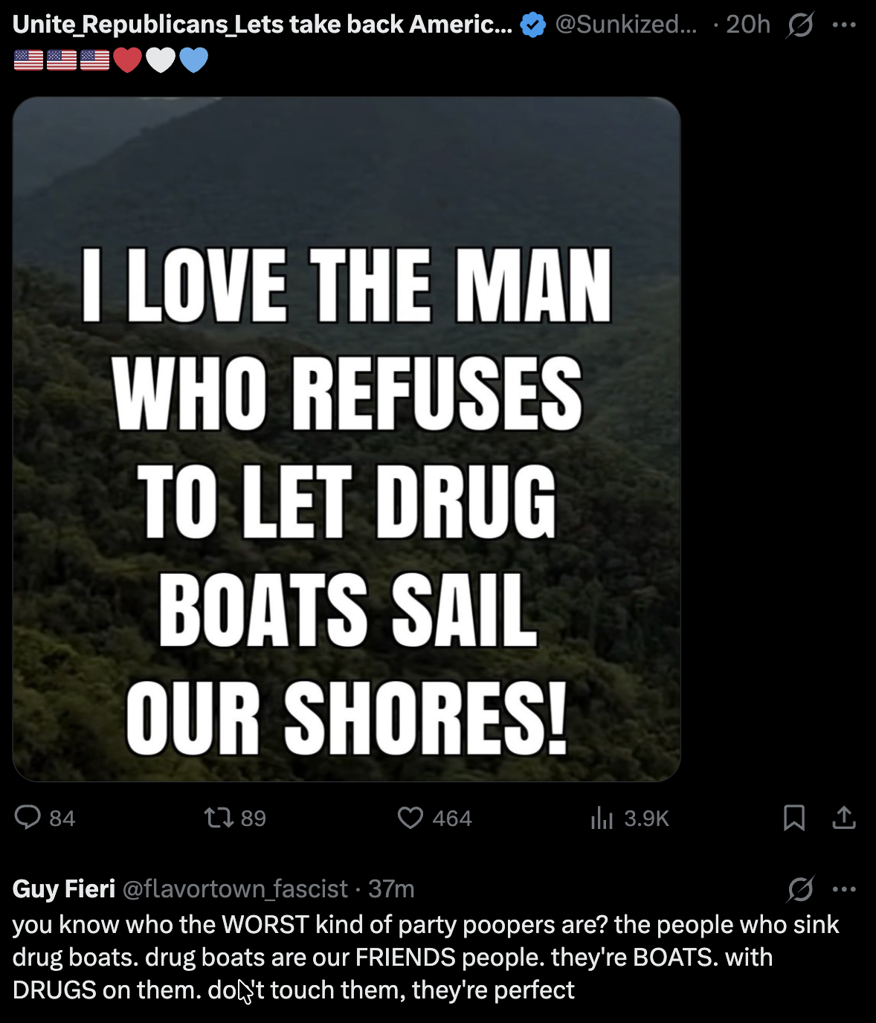Open more options on the top tweet

[844, 25]
